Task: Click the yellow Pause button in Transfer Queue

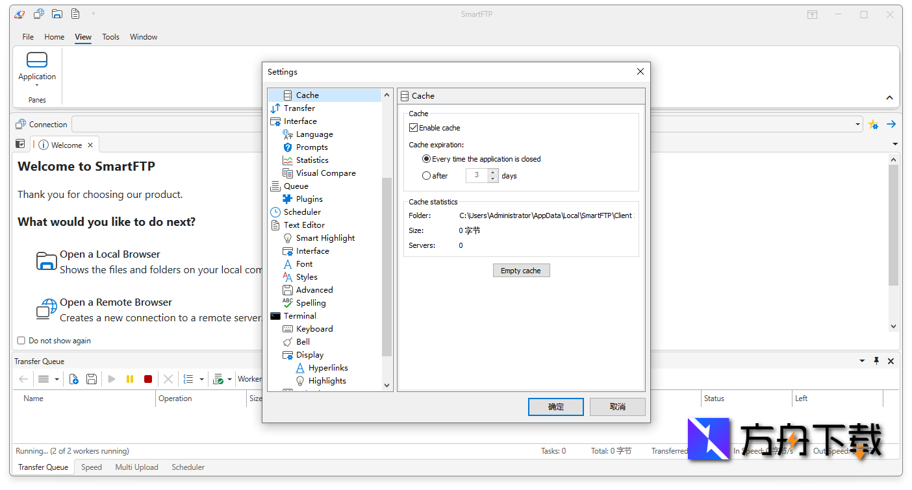Action: coord(130,379)
